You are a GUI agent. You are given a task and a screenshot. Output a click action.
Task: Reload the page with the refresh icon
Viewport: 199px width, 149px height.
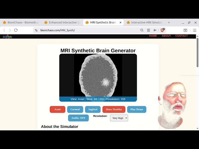pos(16,30)
